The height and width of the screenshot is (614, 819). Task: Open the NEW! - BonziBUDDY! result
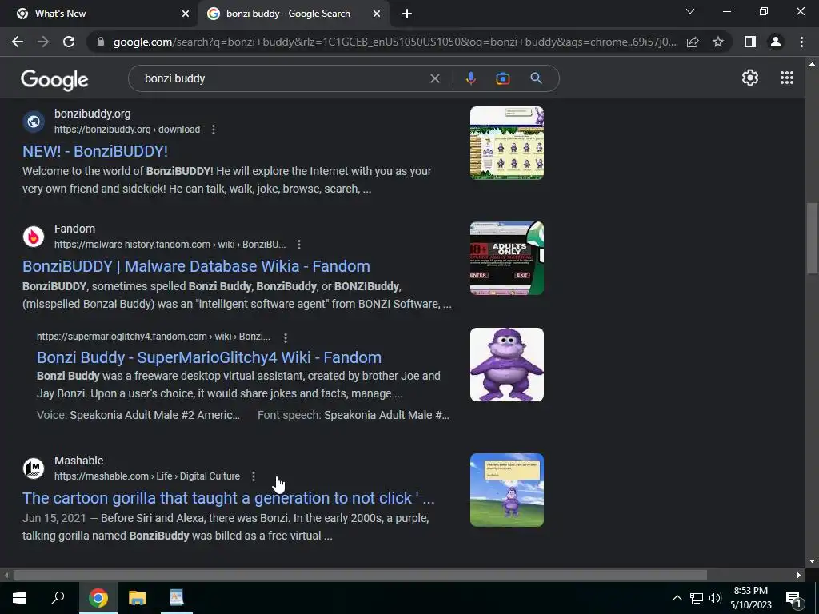tap(95, 151)
